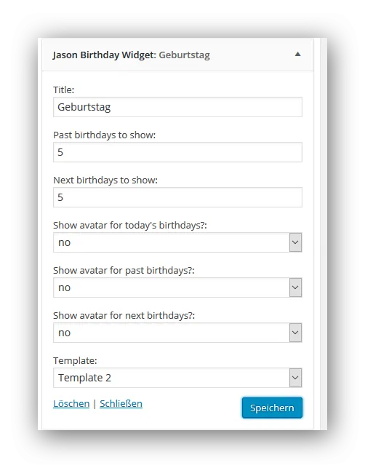
Task: Click the "Past birthdays to show:" label
Action: pyautogui.click(x=105, y=135)
